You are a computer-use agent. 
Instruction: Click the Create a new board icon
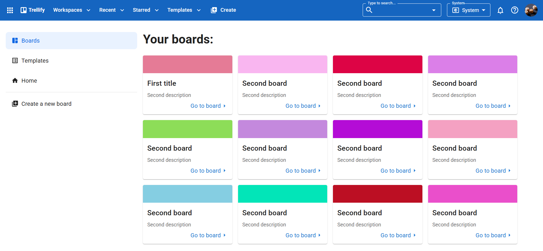pyautogui.click(x=15, y=104)
